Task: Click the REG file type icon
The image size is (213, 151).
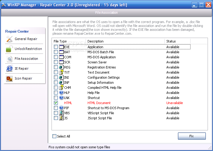Action: point(61,67)
